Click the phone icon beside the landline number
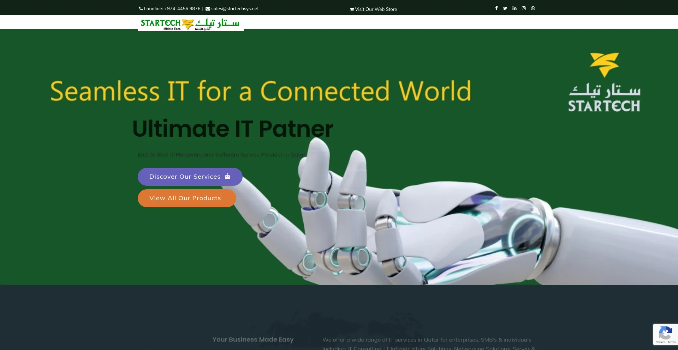 (x=141, y=8)
